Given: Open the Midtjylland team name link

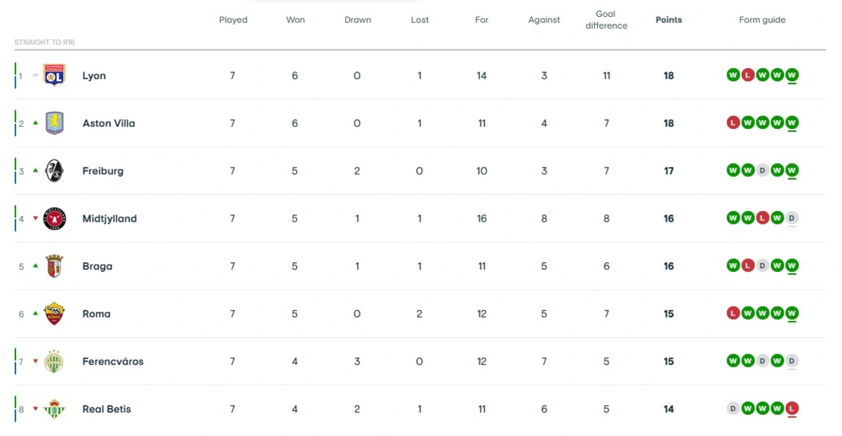Looking at the screenshot, I should point(109,219).
